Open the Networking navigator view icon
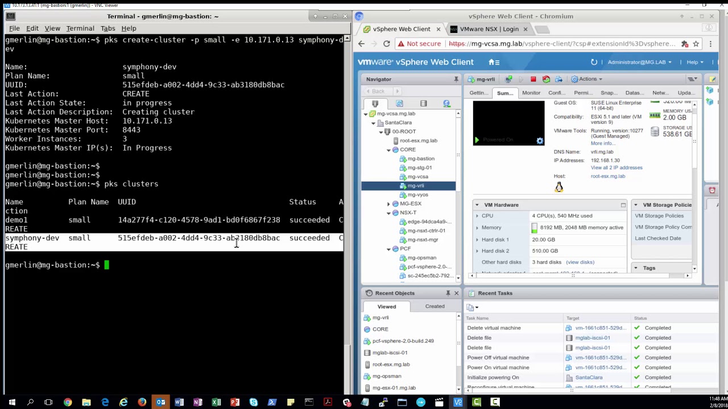Screen dimensions: 728x409 coord(446,103)
